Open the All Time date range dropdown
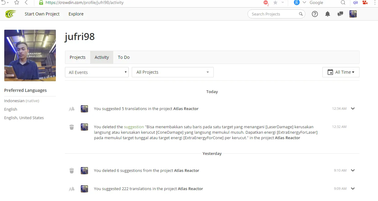Screen dimensions: 378x201 [x=341, y=72]
